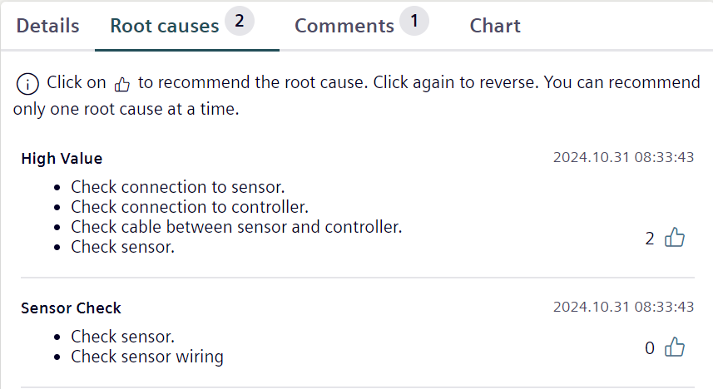Click 'Check sensor wiring' item
The image size is (713, 389).
[x=147, y=357]
